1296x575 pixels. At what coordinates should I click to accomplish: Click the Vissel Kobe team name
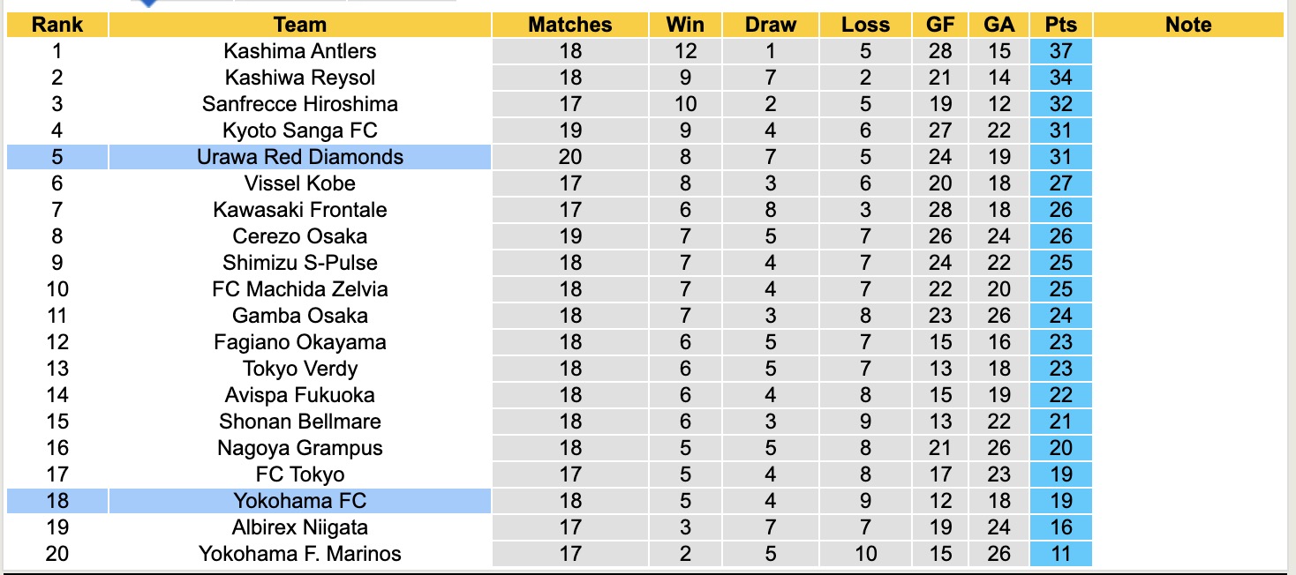pyautogui.click(x=300, y=183)
